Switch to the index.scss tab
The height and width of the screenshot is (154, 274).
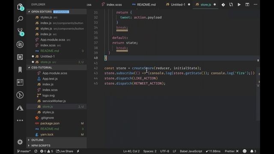click(x=112, y=5)
